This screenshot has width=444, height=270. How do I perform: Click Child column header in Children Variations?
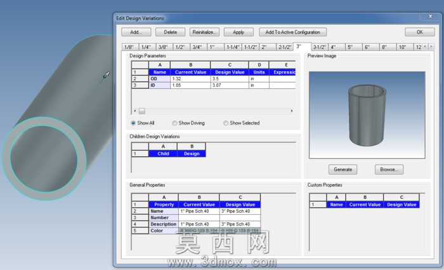coord(163,154)
